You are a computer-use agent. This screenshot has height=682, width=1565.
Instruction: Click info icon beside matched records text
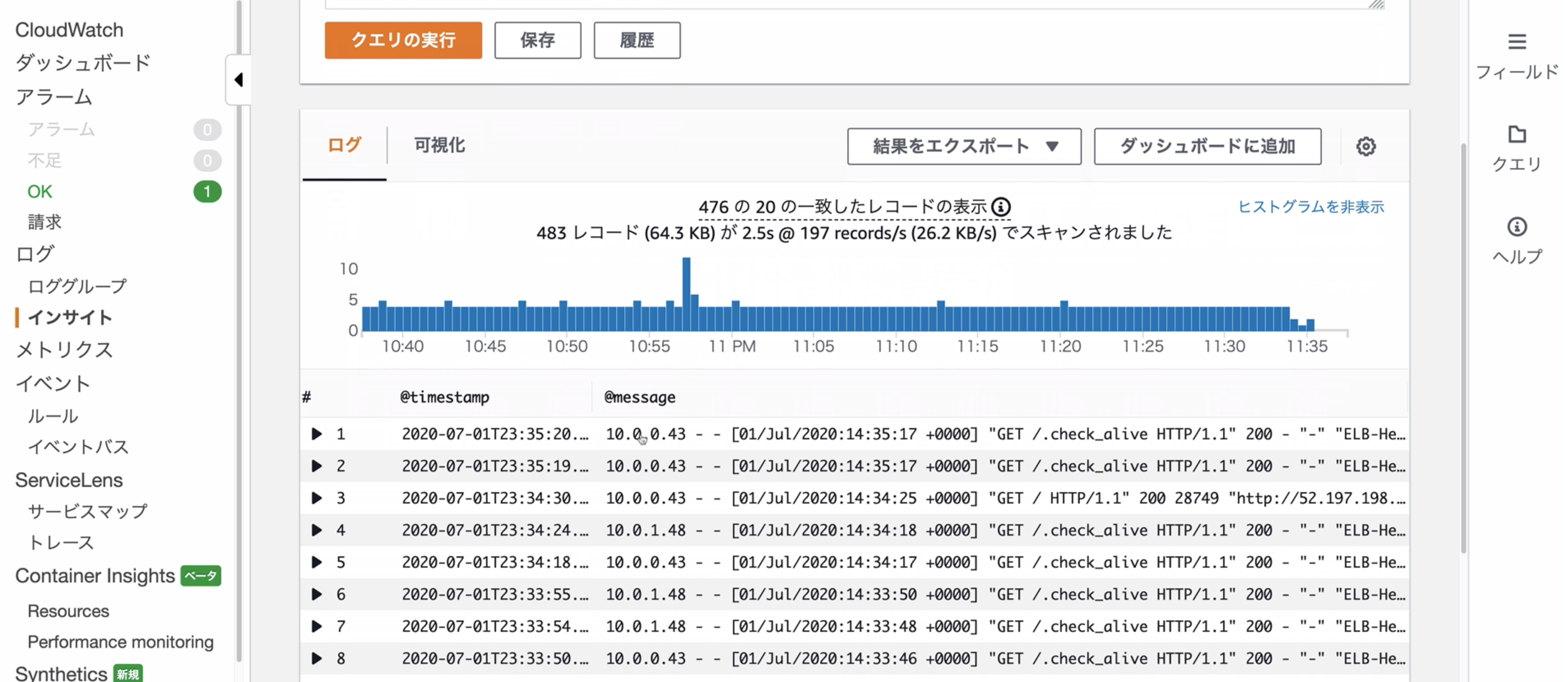point(1001,207)
